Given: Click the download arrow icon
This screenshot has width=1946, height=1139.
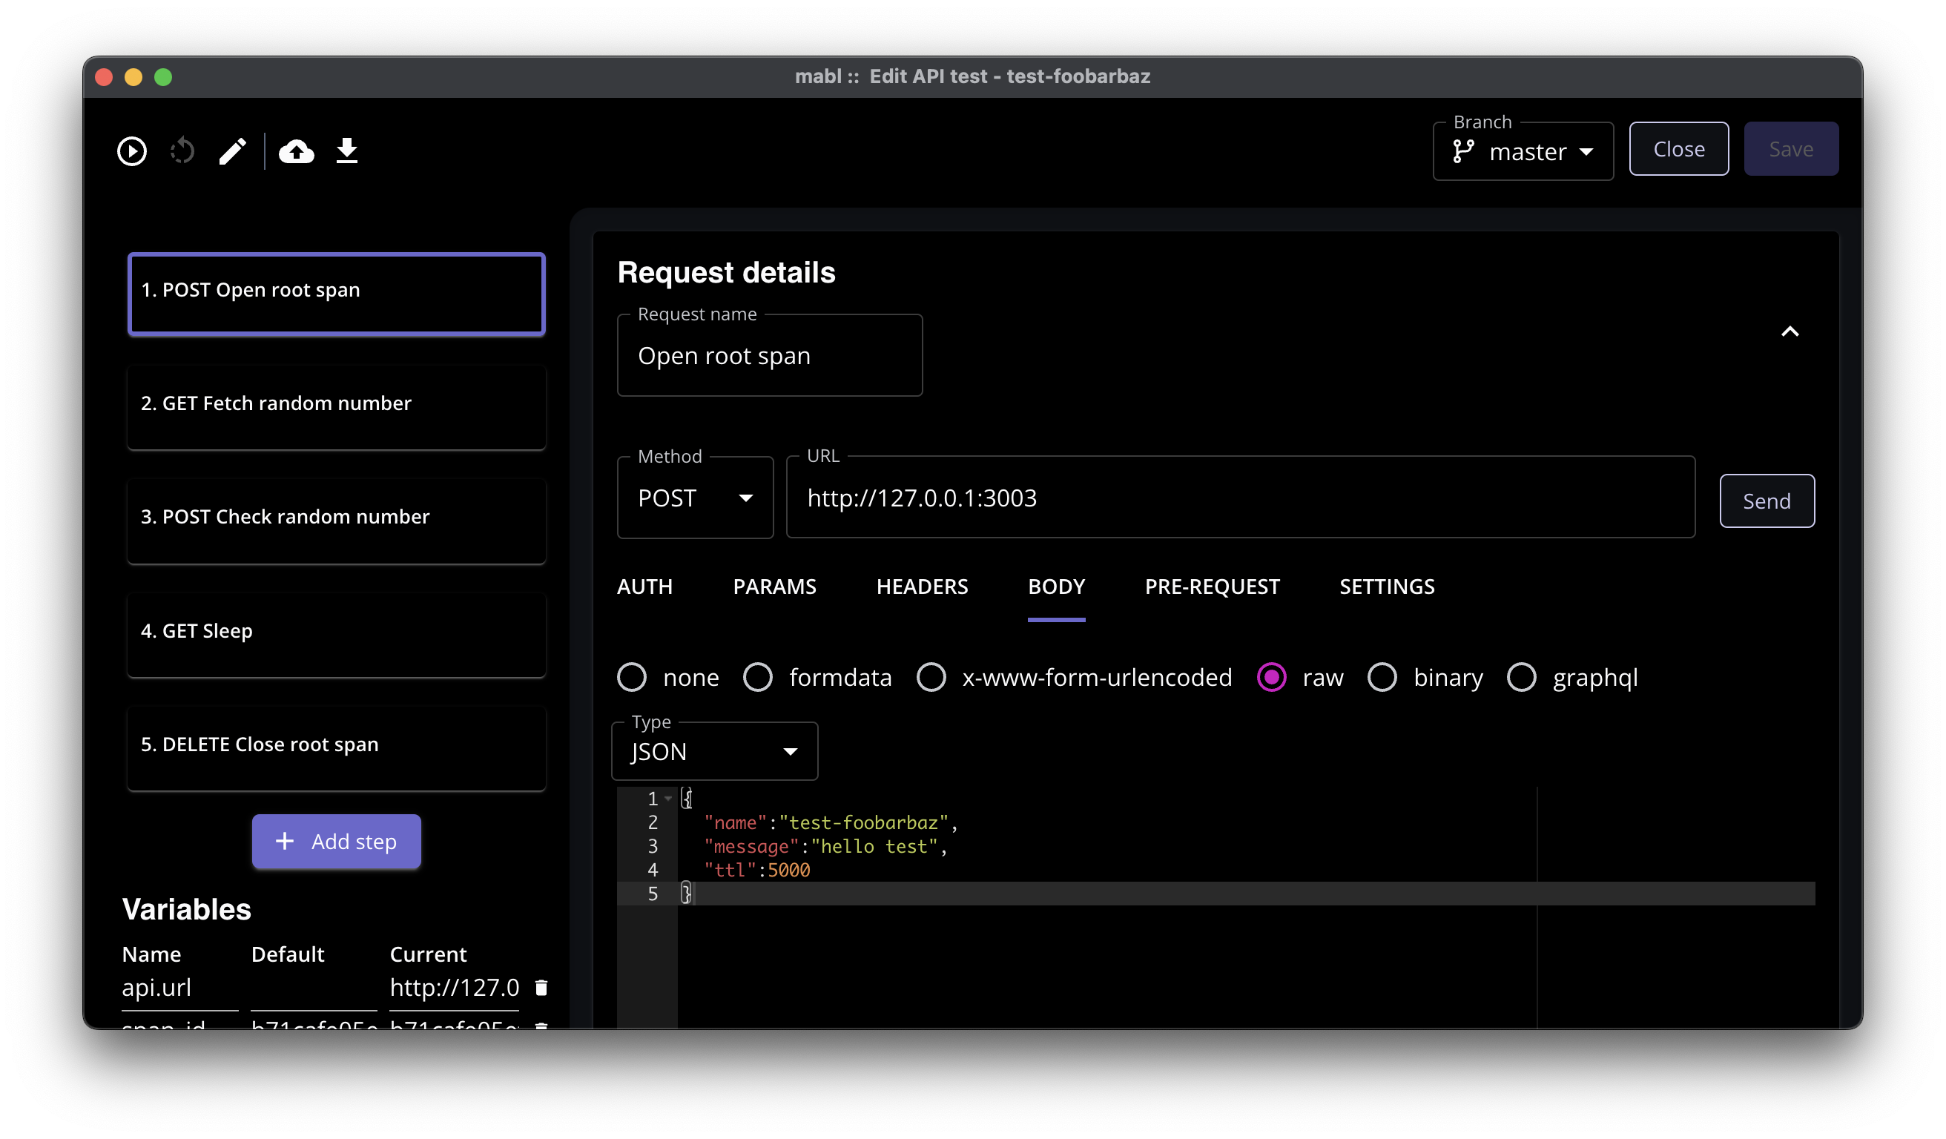Looking at the screenshot, I should (x=348, y=151).
